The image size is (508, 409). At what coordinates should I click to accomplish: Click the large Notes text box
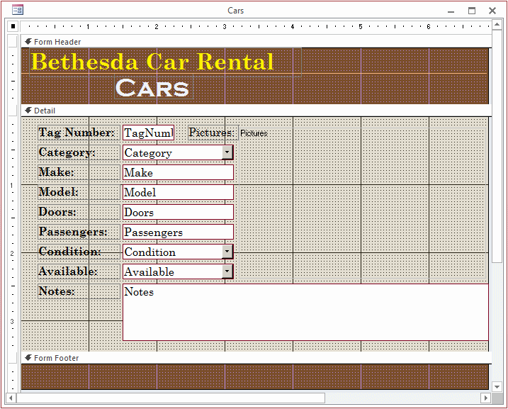coord(305,313)
